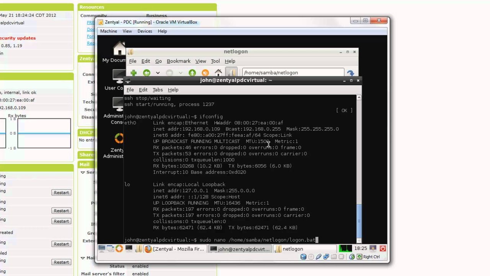
Task: Open the terminal's Help menu
Action: coord(173,90)
